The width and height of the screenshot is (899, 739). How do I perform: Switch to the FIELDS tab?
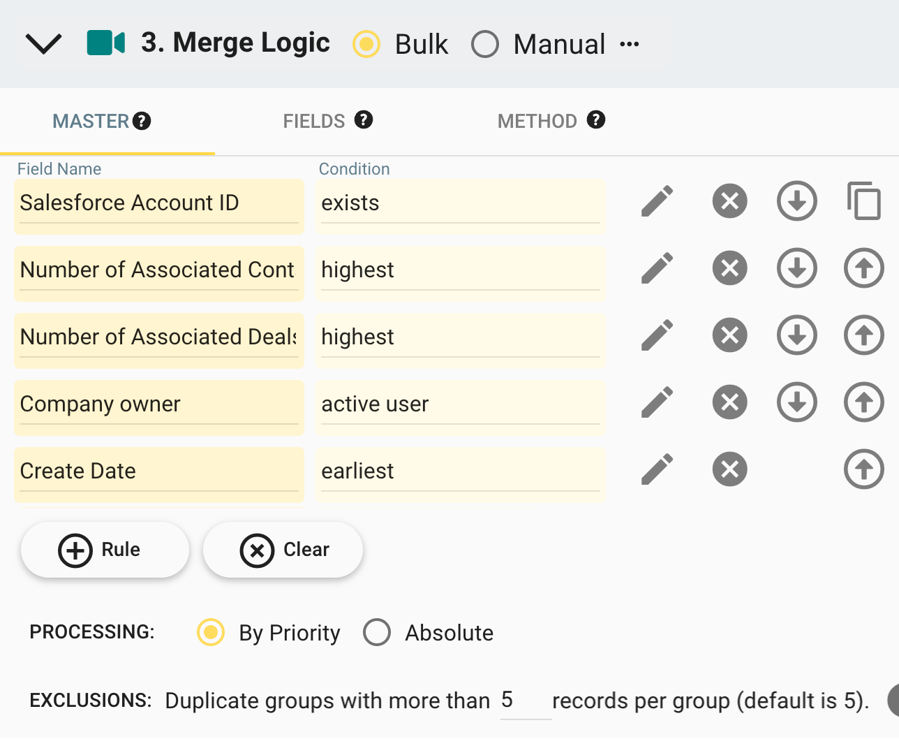[314, 120]
